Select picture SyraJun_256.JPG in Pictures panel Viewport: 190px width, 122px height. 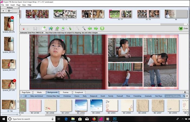9,64
